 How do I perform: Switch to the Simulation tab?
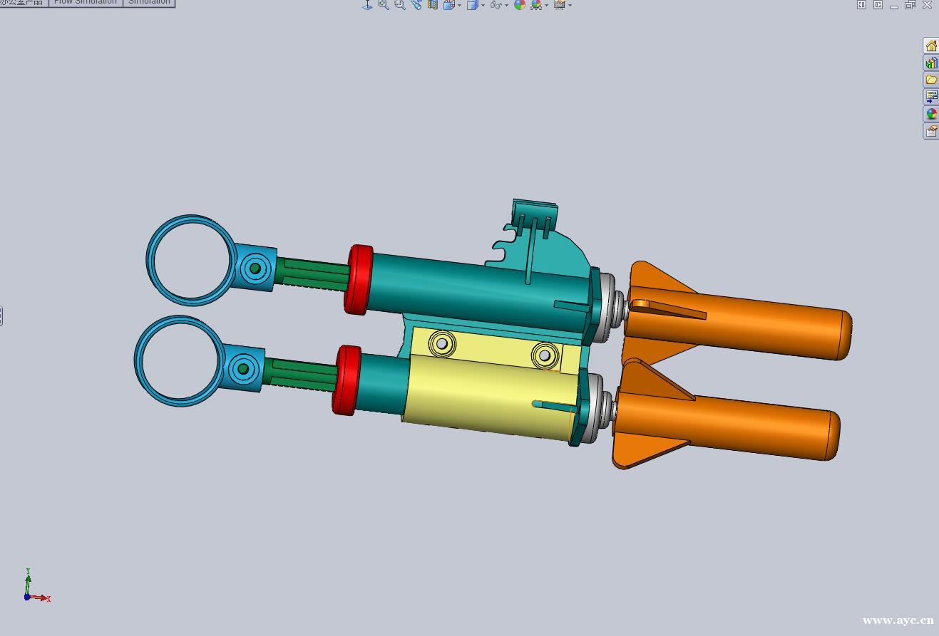149,2
